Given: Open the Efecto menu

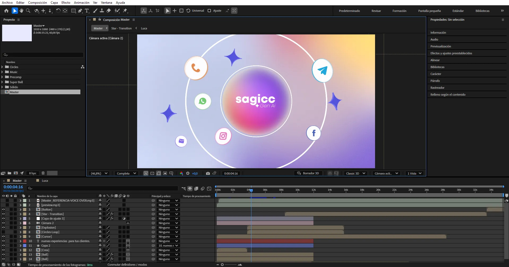Looking at the screenshot, I should (x=66, y=2).
